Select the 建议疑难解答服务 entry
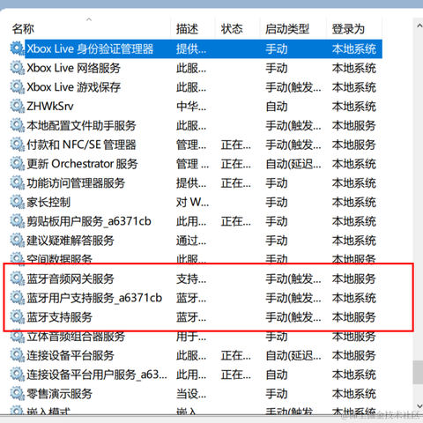Viewport: 423px width, 423px height. (70, 241)
